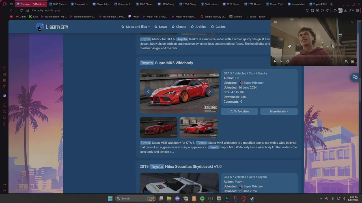Open Spotify from the taskbar
362x203 pixels.
[x=202, y=198]
